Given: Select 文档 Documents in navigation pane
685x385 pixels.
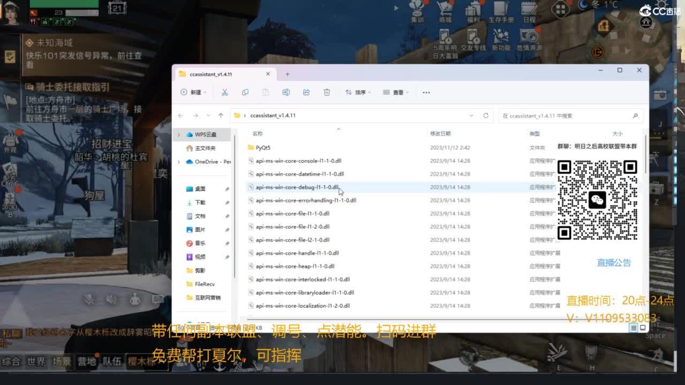Looking at the screenshot, I should (x=200, y=216).
